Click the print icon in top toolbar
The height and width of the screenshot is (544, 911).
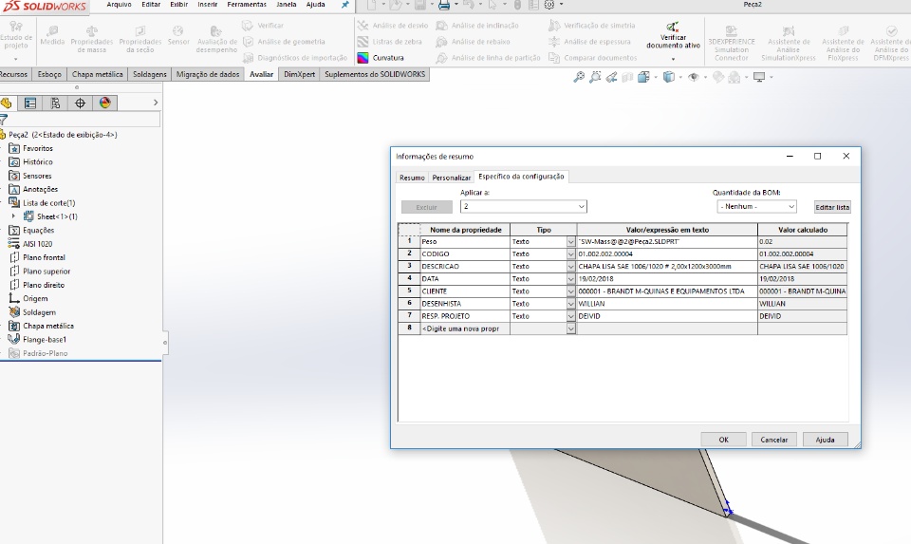[x=444, y=6]
